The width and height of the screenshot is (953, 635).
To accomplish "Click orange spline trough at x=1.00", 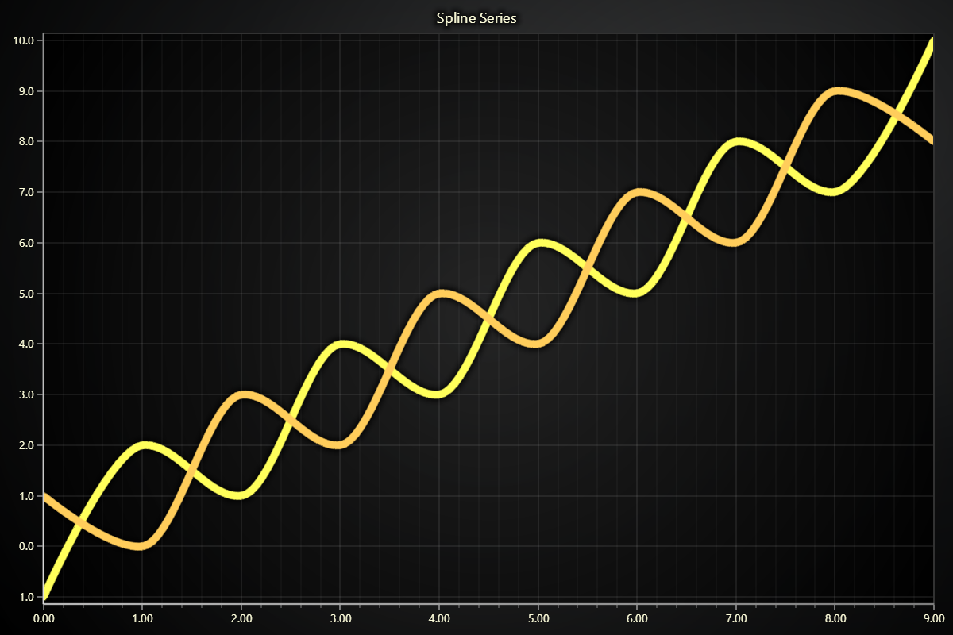I will [141, 546].
